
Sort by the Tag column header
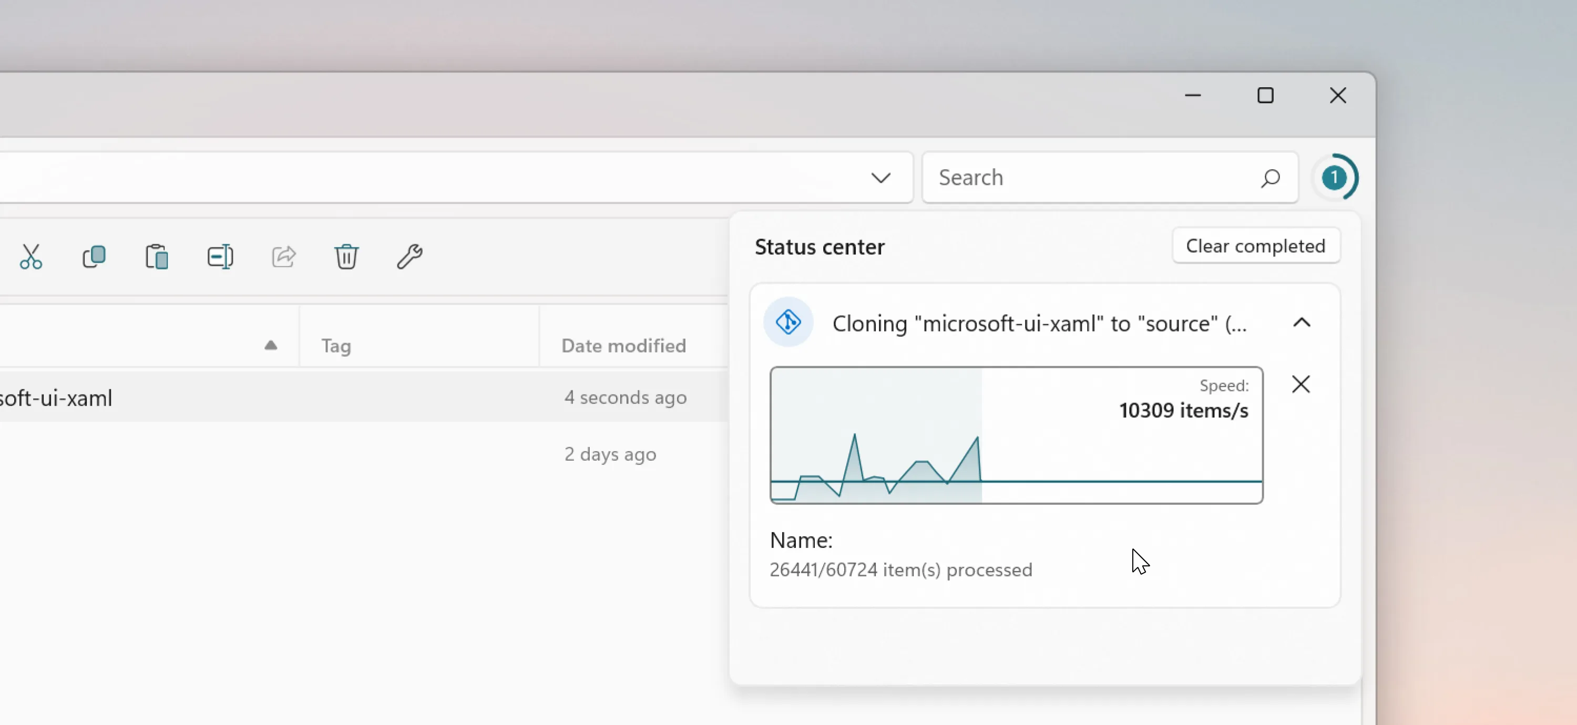(x=420, y=346)
